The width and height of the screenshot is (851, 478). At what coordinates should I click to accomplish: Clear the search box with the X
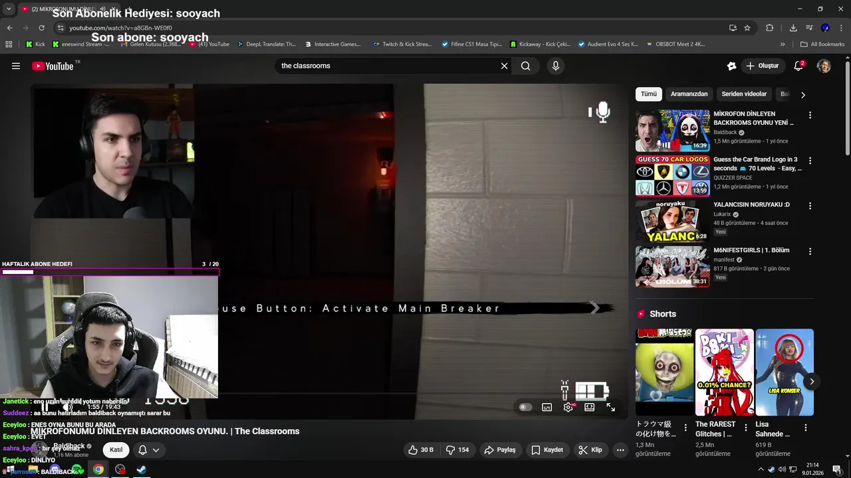[x=504, y=66]
